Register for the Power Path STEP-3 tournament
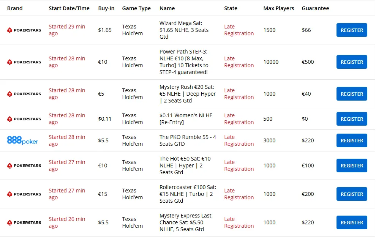Screen dimensions: 376x238 coord(351,62)
